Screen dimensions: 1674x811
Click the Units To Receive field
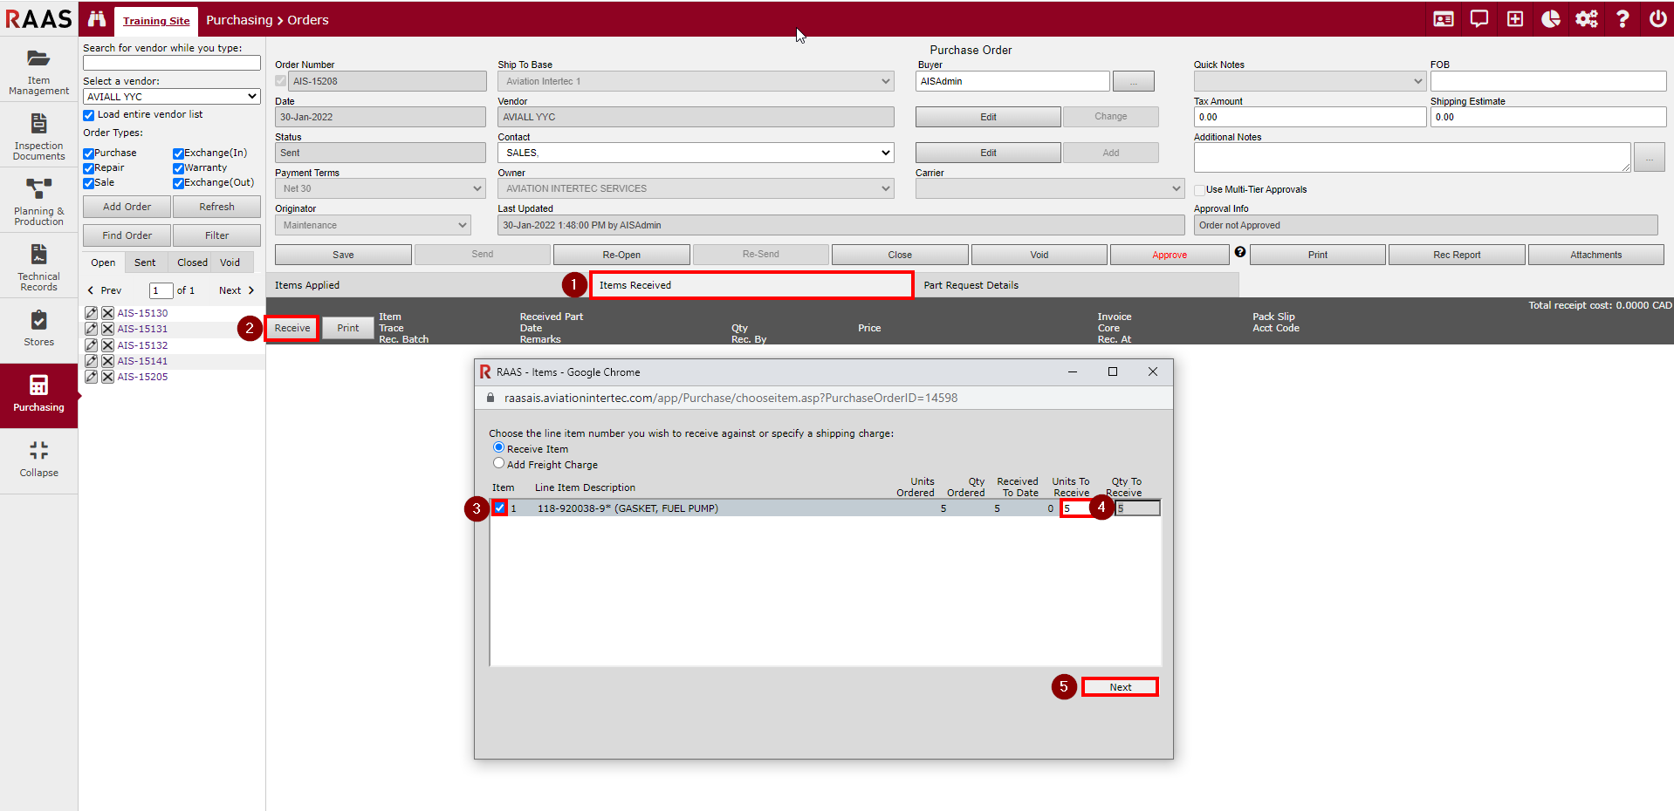point(1074,508)
